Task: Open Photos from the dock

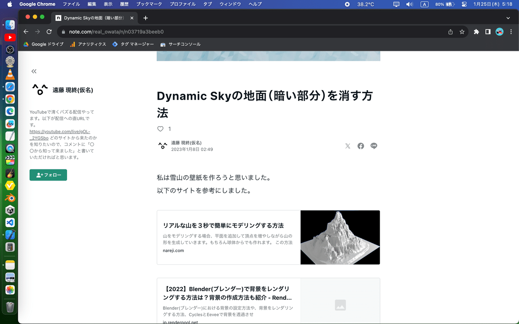Action: pyautogui.click(x=10, y=289)
